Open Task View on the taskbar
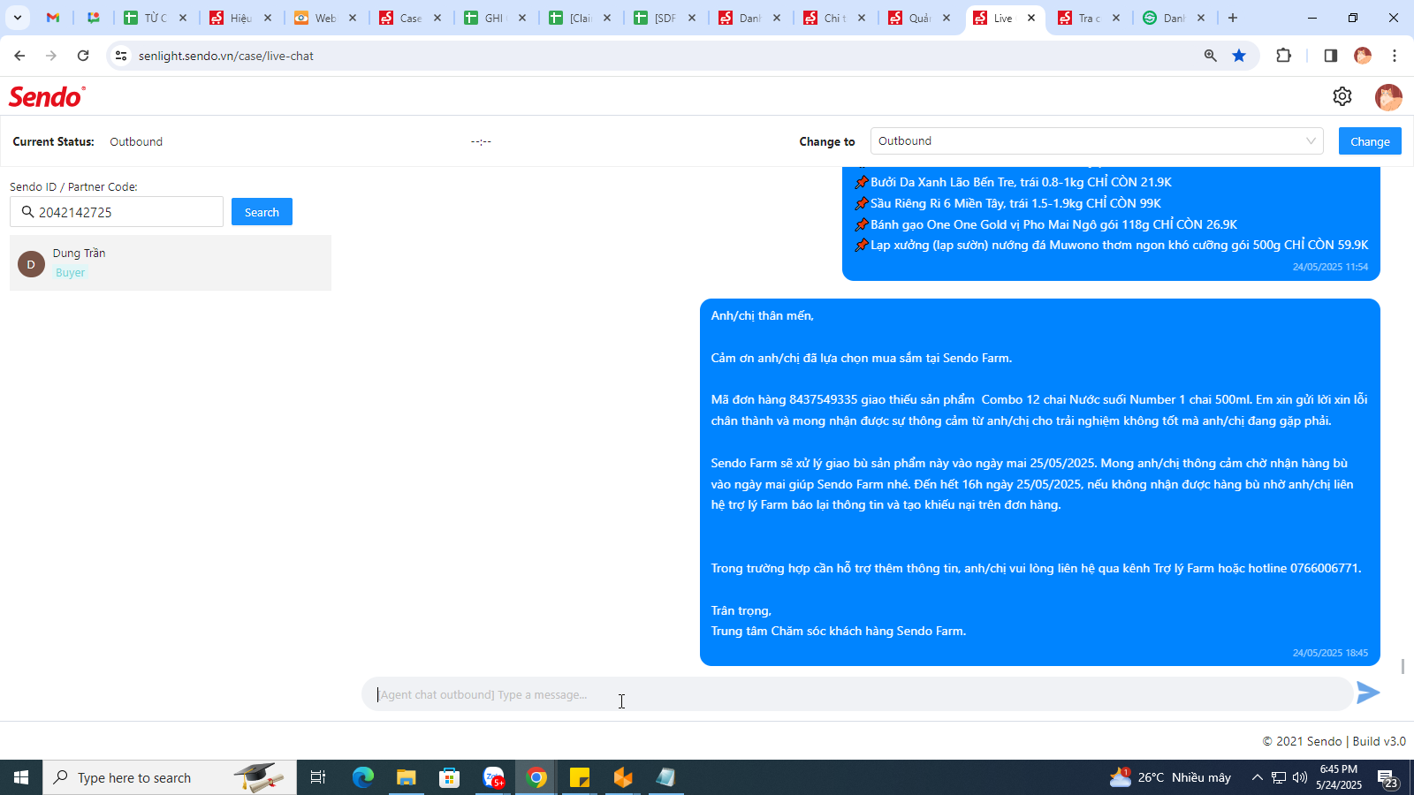 (x=318, y=777)
